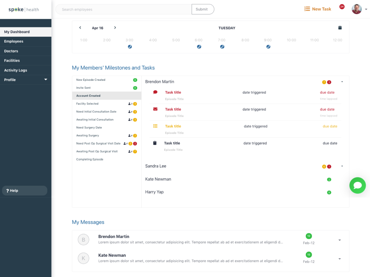Viewport: 370px width, 277px height.
Task: Open the red comment task icon
Action: (155, 93)
